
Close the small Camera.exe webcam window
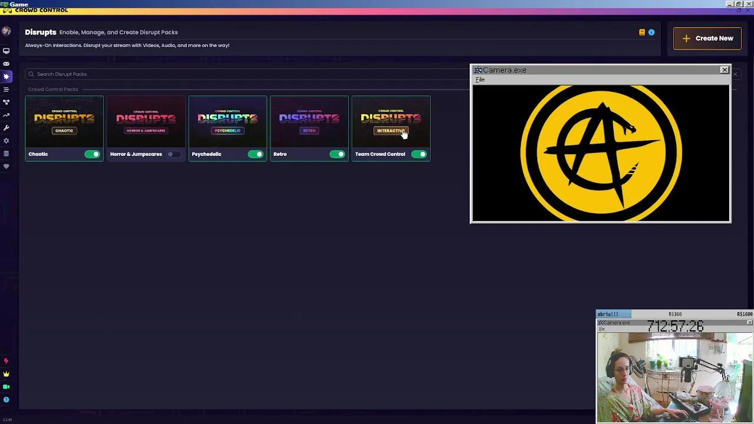pyautogui.click(x=749, y=323)
